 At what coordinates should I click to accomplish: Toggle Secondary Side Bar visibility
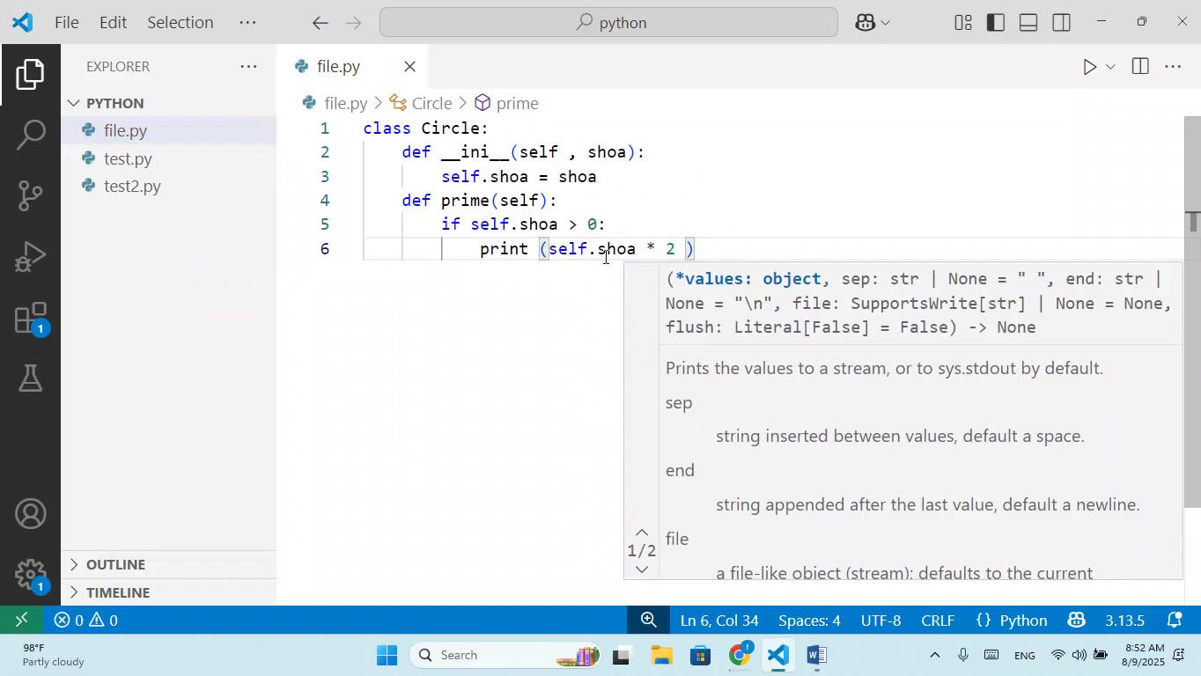[1062, 23]
